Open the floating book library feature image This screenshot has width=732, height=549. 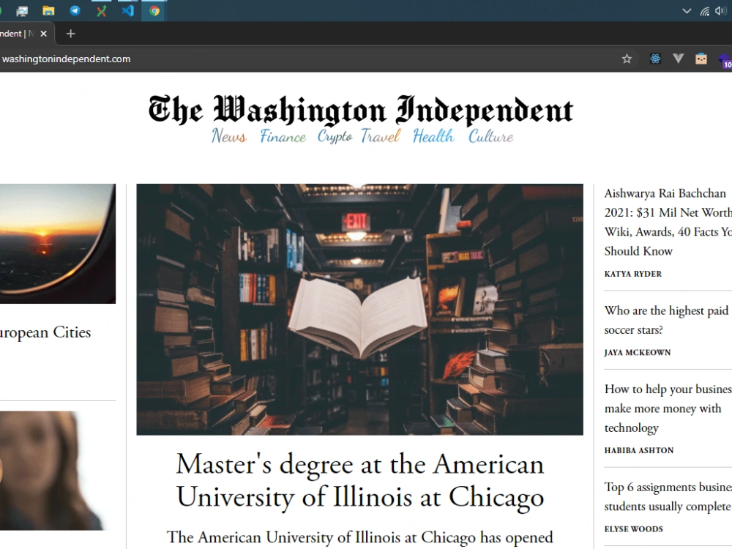[x=359, y=310]
